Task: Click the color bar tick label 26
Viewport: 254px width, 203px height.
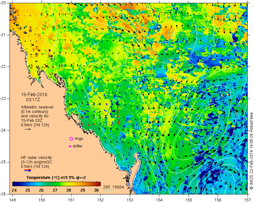Action: click(42, 190)
